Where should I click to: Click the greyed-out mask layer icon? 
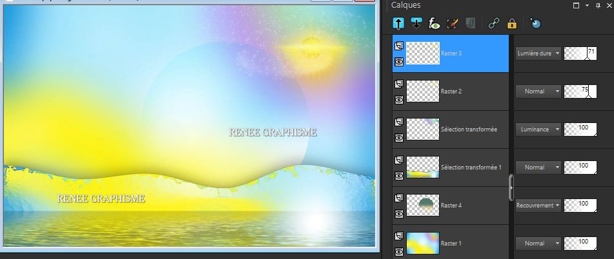(470, 23)
